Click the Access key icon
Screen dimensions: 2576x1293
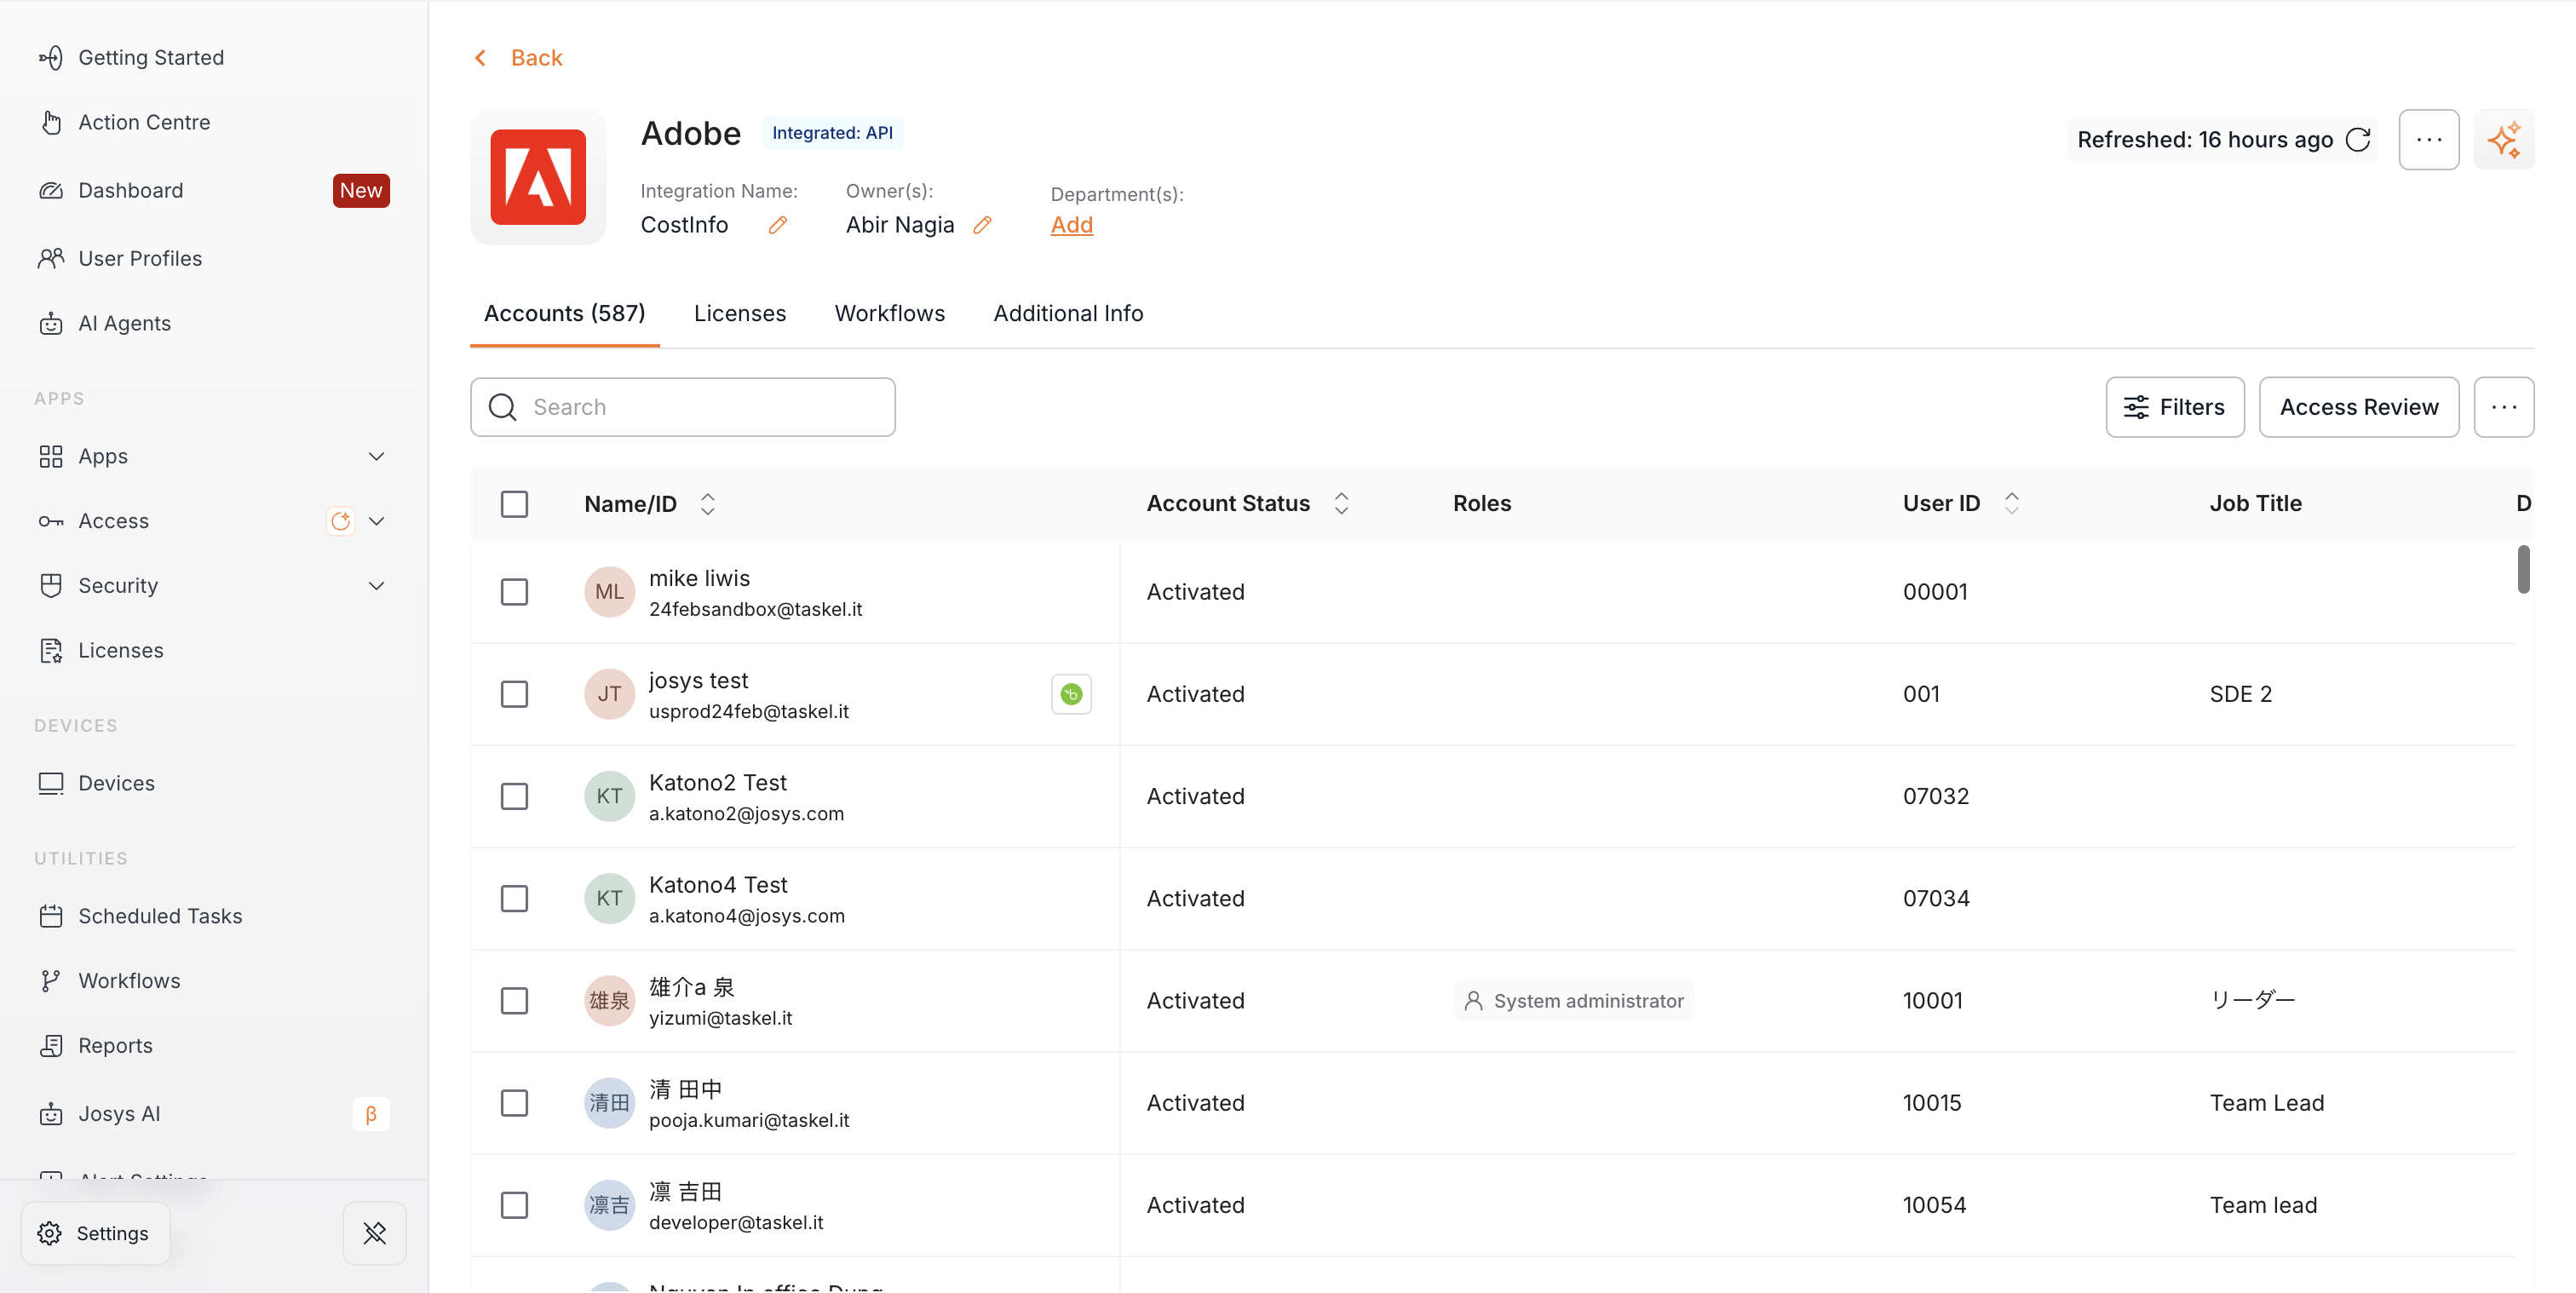tap(51, 521)
